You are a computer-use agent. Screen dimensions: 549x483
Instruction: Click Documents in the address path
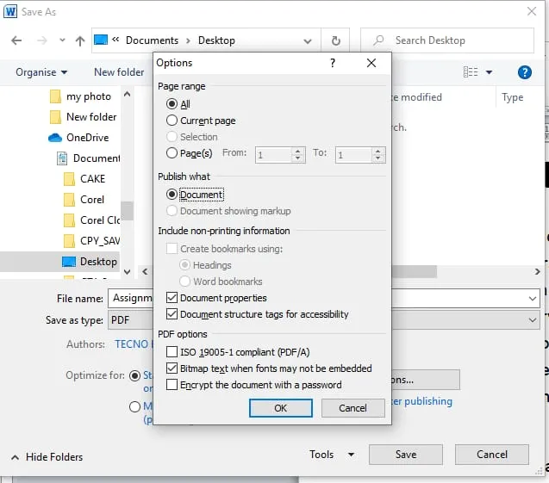click(152, 40)
